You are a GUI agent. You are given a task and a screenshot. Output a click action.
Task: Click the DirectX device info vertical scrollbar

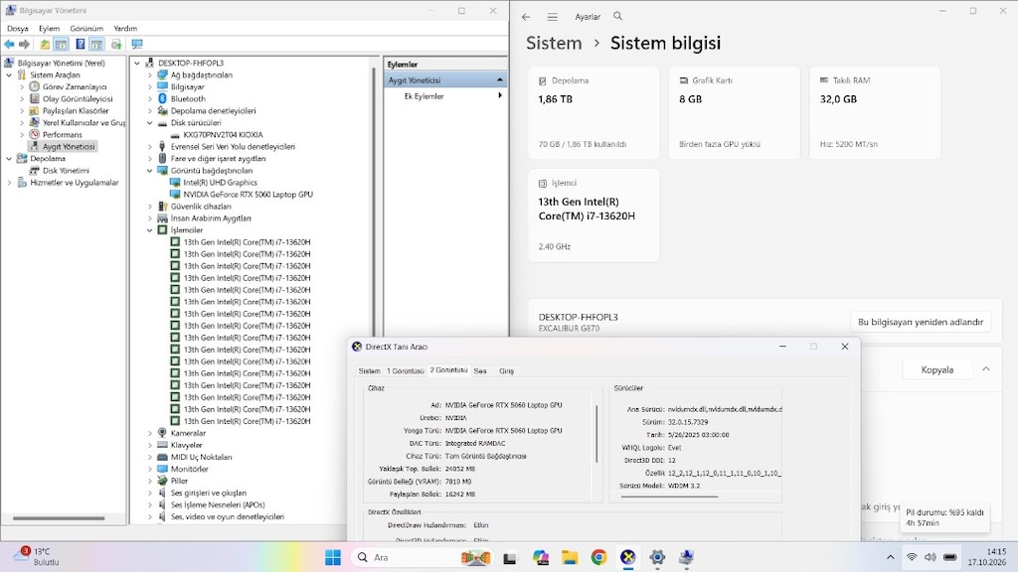(x=596, y=434)
